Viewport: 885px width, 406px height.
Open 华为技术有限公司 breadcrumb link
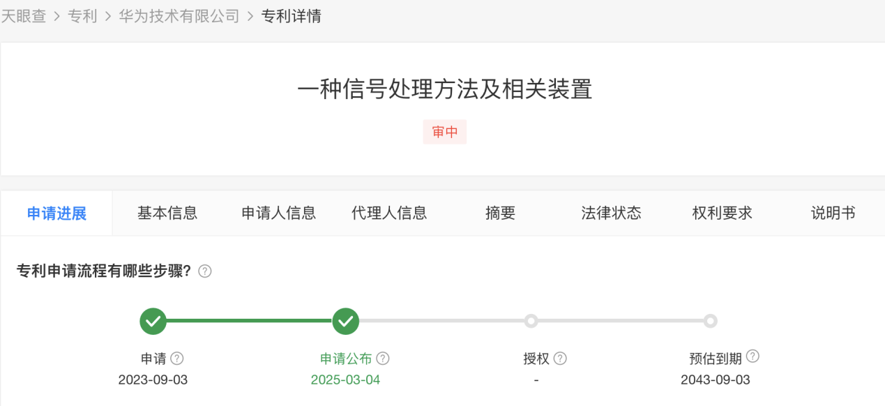(179, 16)
